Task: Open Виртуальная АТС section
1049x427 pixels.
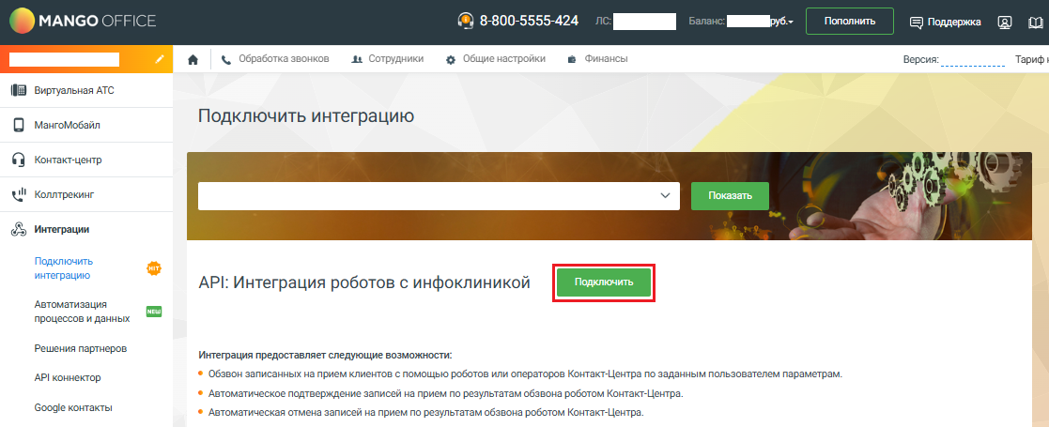Action: tap(86, 90)
